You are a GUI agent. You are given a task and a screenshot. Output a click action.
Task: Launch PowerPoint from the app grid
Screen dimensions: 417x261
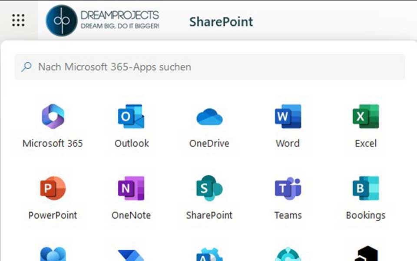[x=53, y=198]
